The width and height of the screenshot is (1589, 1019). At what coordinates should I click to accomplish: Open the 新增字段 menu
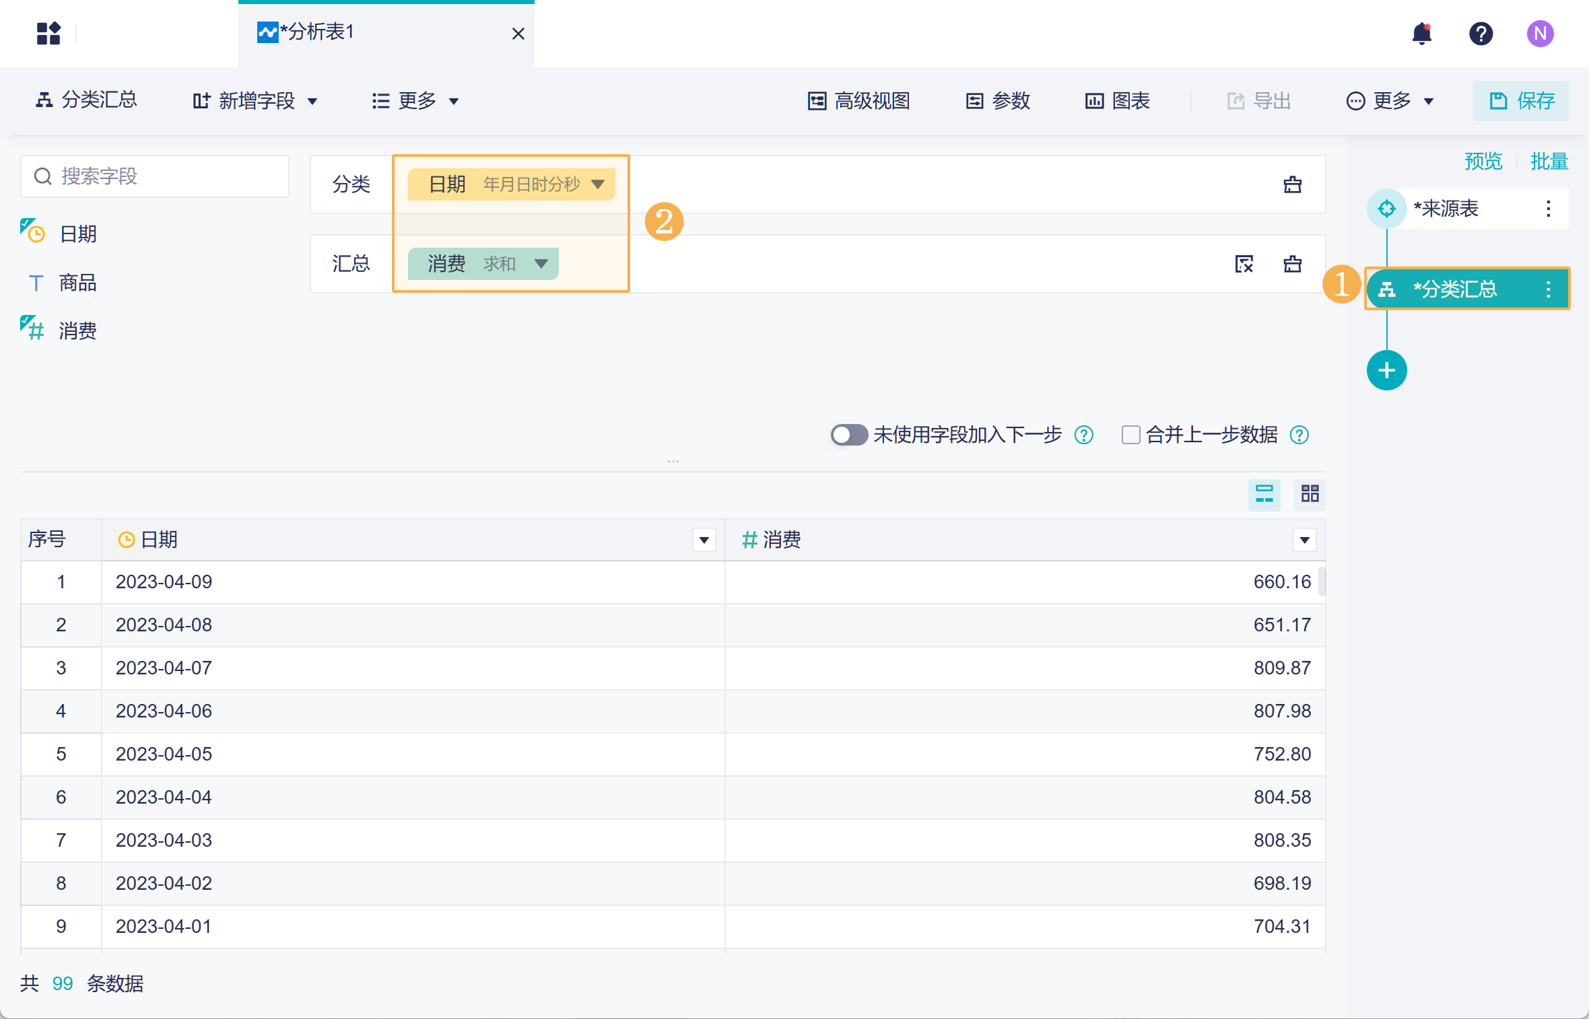click(255, 101)
